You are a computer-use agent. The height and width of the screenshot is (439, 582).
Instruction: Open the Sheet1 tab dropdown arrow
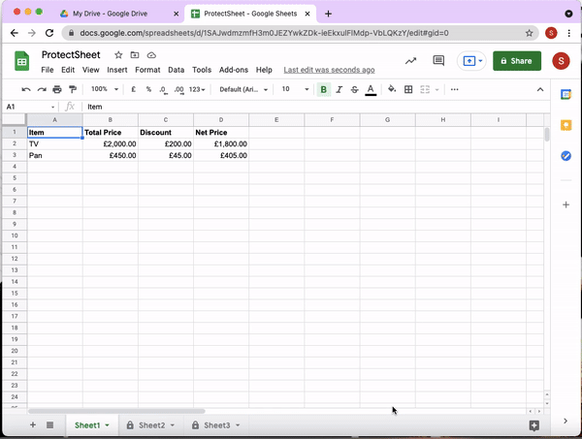click(107, 425)
